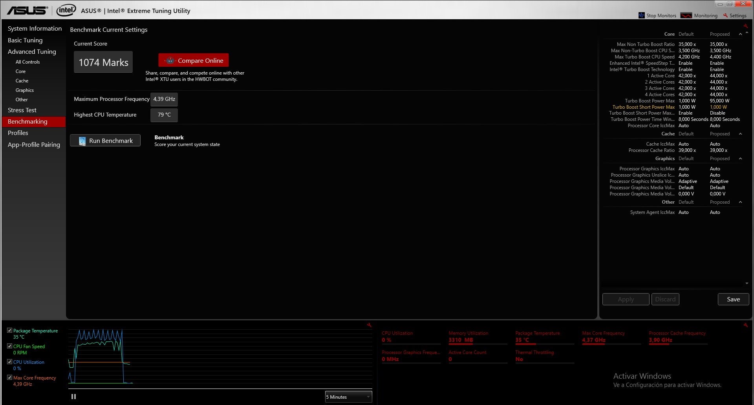Open the Monitoring graph icon

tap(686, 15)
